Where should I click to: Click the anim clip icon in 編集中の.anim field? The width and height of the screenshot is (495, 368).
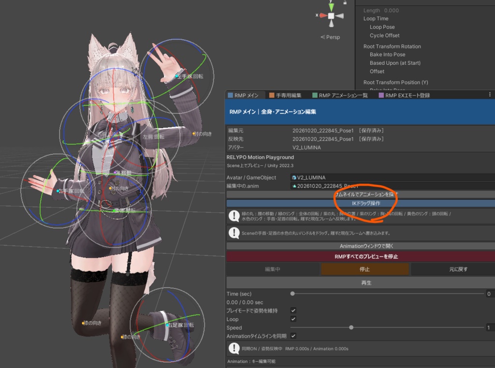pos(294,186)
